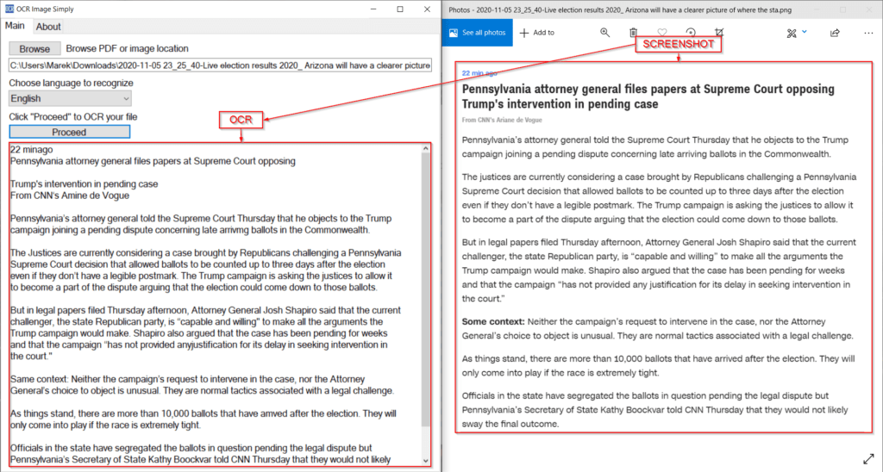Enter fullscreen with diagonal arrows icon
The image size is (883, 472).
[867, 458]
